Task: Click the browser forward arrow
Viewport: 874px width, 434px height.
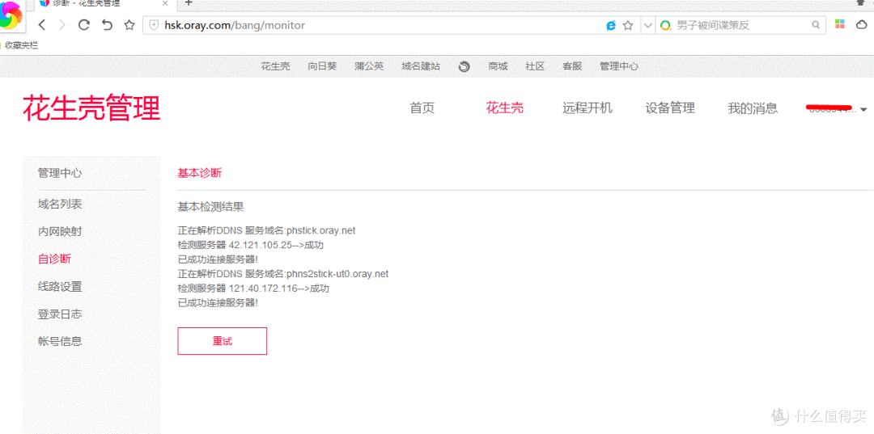Action: click(62, 24)
